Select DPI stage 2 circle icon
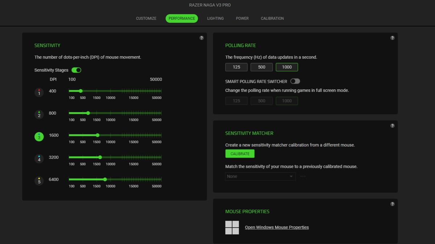The image size is (435, 244). click(39, 115)
